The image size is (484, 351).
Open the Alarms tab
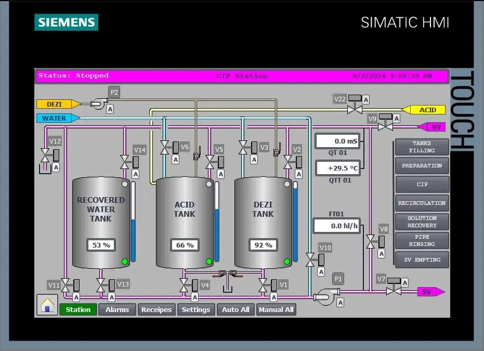(117, 309)
